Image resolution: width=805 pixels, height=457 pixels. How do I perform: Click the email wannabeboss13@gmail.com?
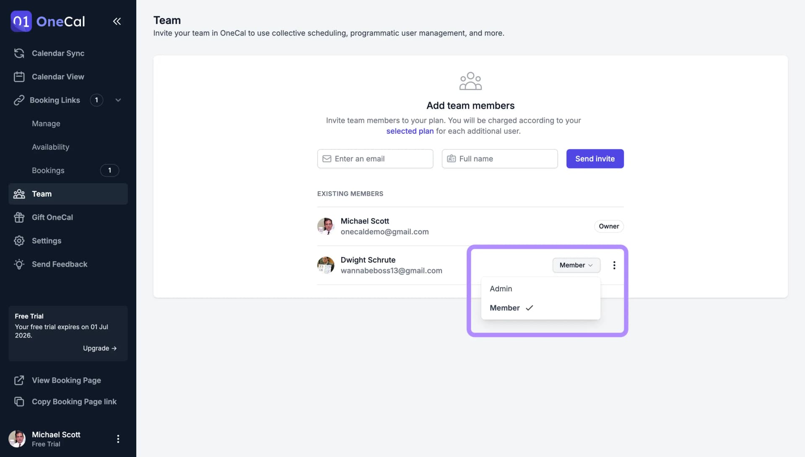391,271
